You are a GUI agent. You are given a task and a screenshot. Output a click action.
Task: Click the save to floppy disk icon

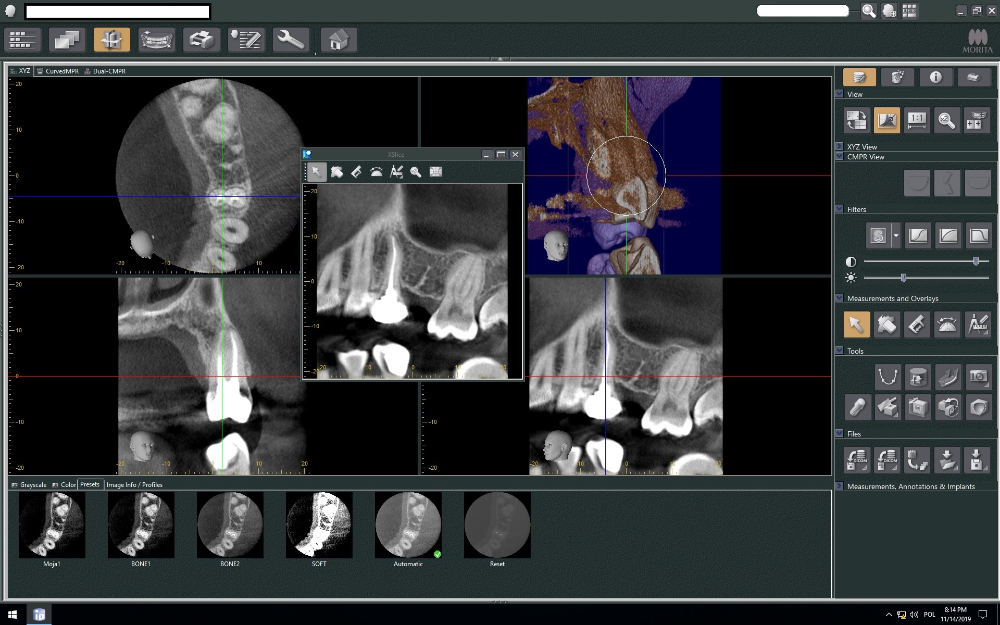pos(978,460)
